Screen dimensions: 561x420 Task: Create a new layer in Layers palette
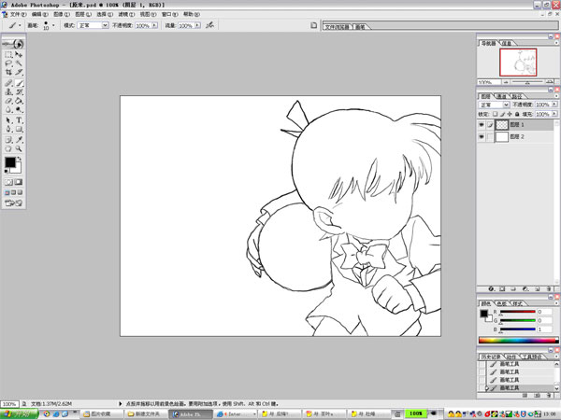(537, 288)
